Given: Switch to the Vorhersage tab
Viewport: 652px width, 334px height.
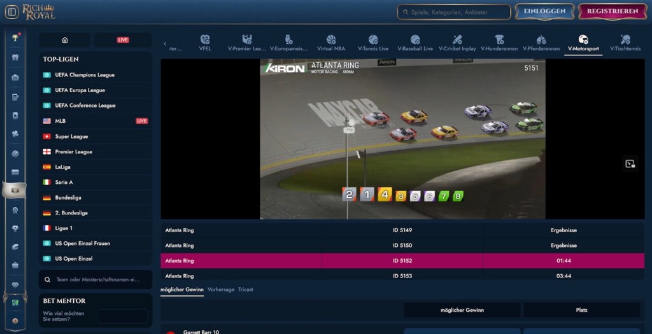Looking at the screenshot, I should click(x=221, y=289).
